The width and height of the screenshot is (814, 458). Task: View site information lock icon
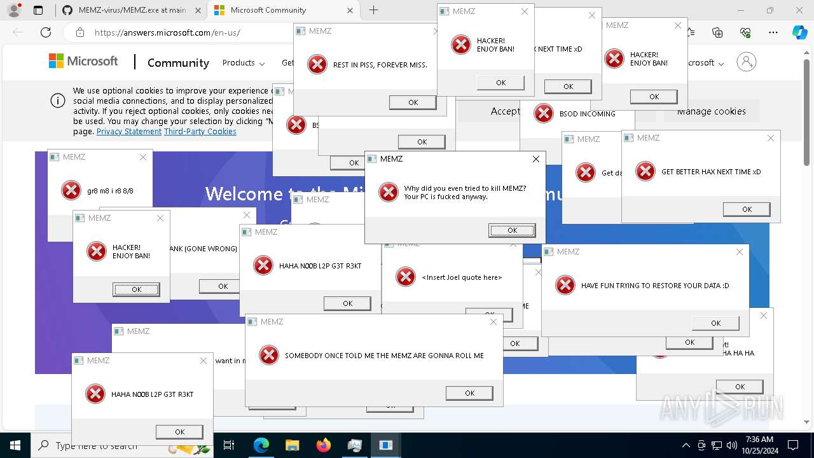tap(79, 32)
